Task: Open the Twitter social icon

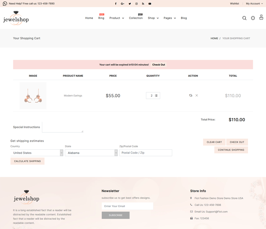Action: click(130, 4)
